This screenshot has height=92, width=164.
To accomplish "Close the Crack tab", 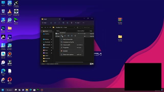I will (60, 19).
